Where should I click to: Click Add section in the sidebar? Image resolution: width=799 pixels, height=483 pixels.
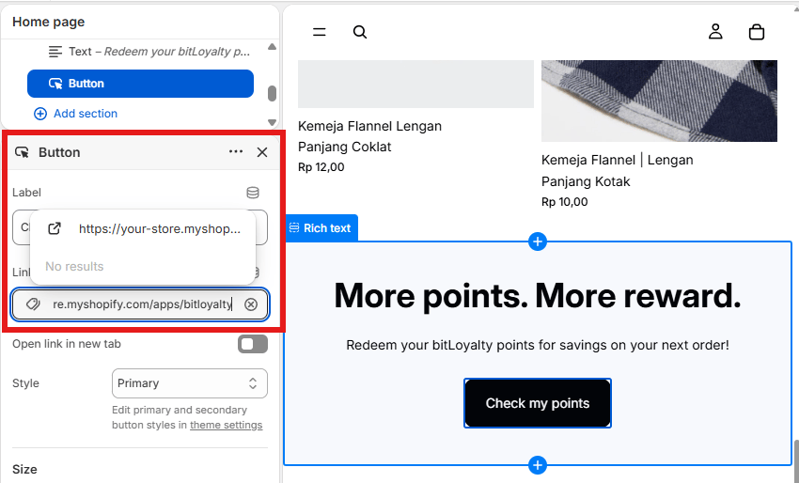click(x=86, y=114)
